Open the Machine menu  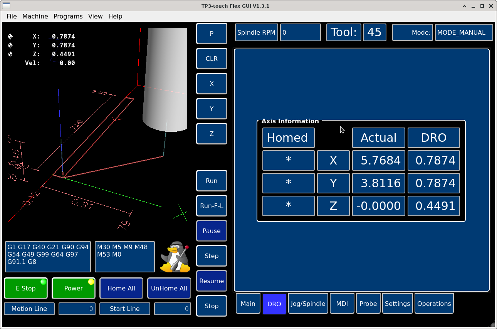(x=35, y=16)
